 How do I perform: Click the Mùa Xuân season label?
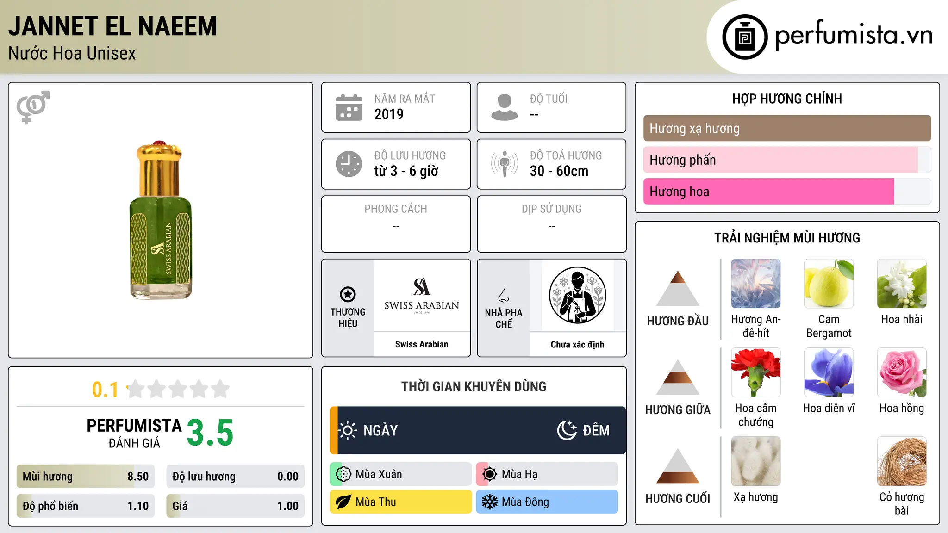[x=379, y=474]
